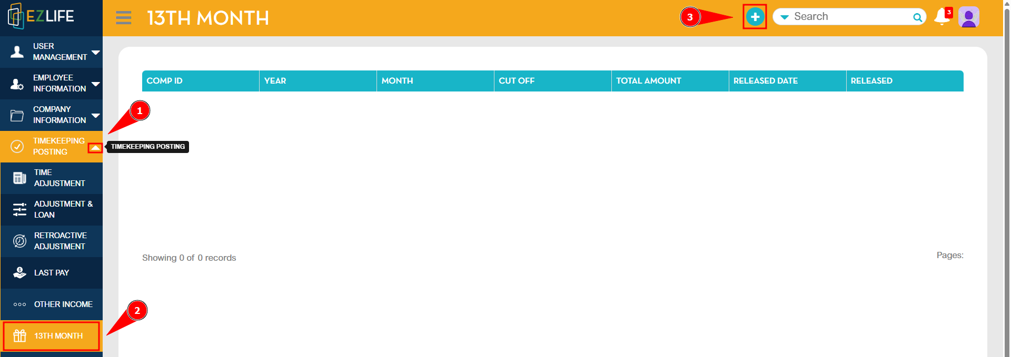Screen dimensions: 1011x357
Task: Click the Adjustment & Loan sliders icon
Action: point(19,210)
